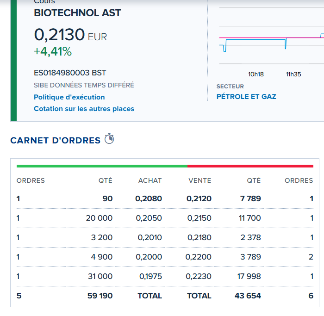324x316 pixels.
Task: Click the 11h35 chart time marker
Action: pos(293,74)
